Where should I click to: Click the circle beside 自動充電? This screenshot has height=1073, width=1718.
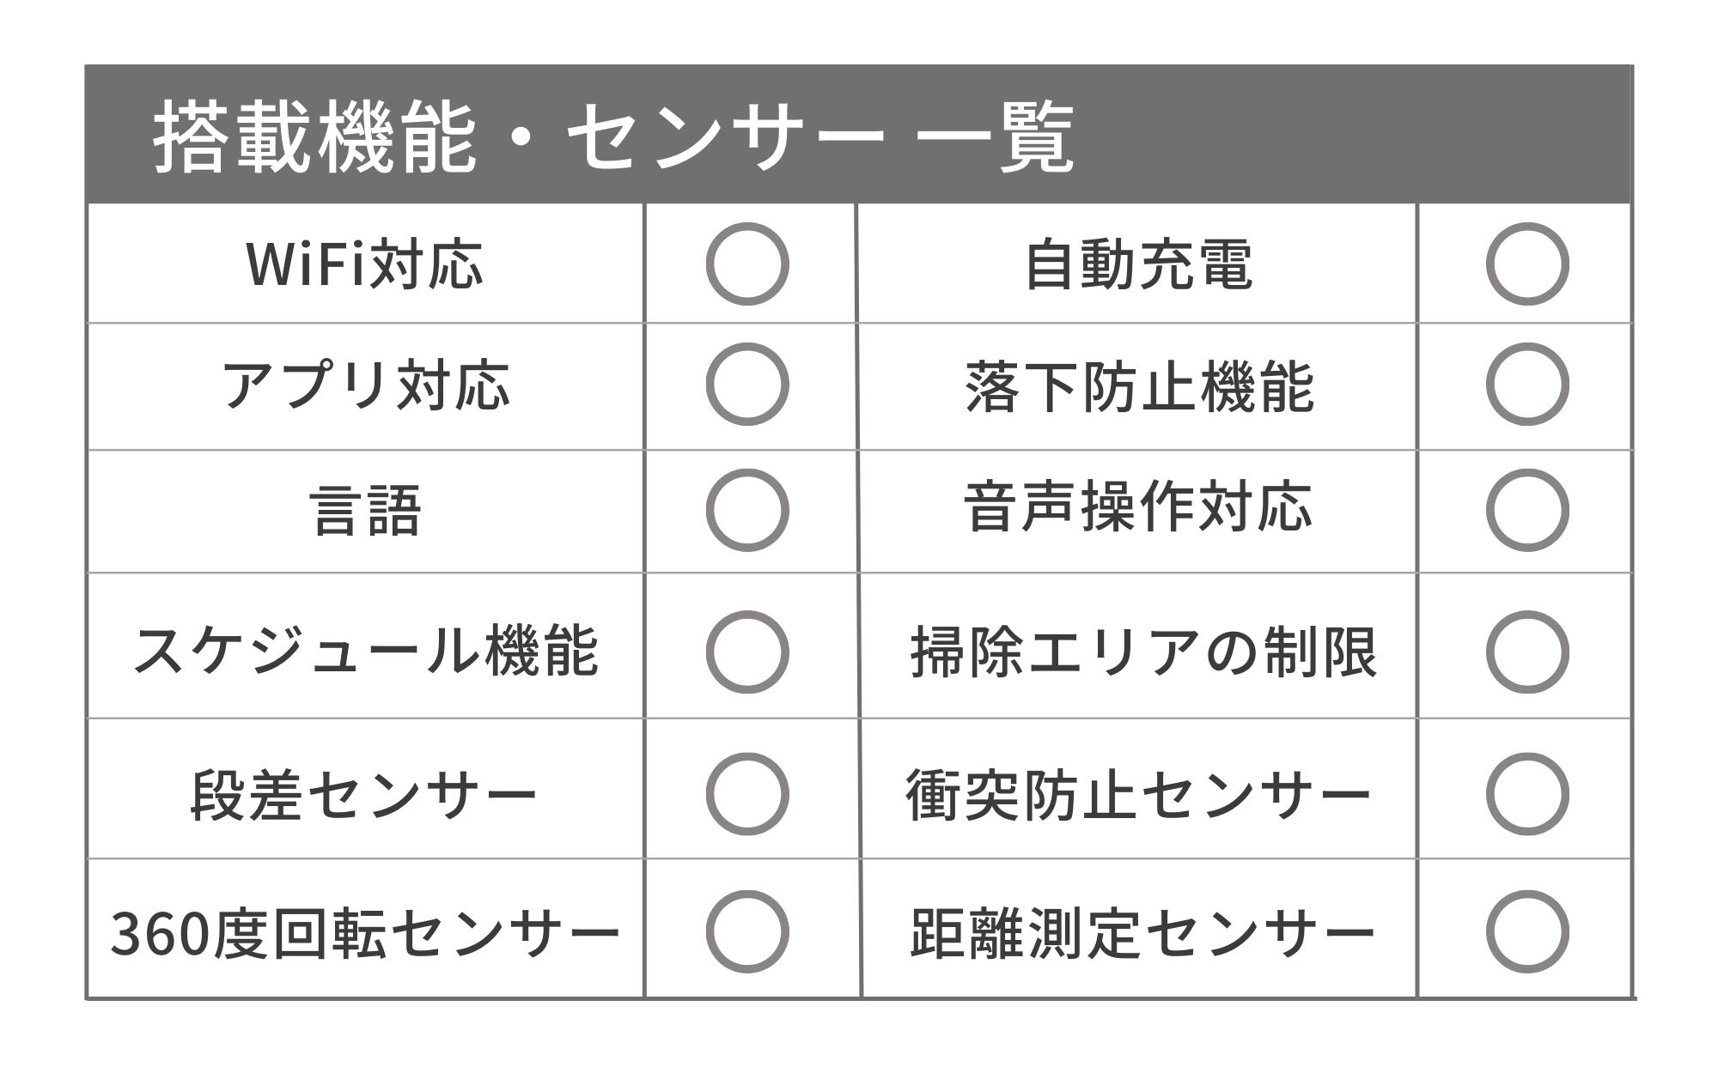pos(1527,264)
